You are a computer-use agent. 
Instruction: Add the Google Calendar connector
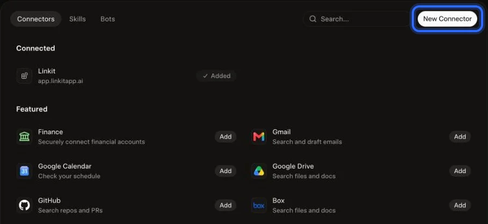point(225,171)
